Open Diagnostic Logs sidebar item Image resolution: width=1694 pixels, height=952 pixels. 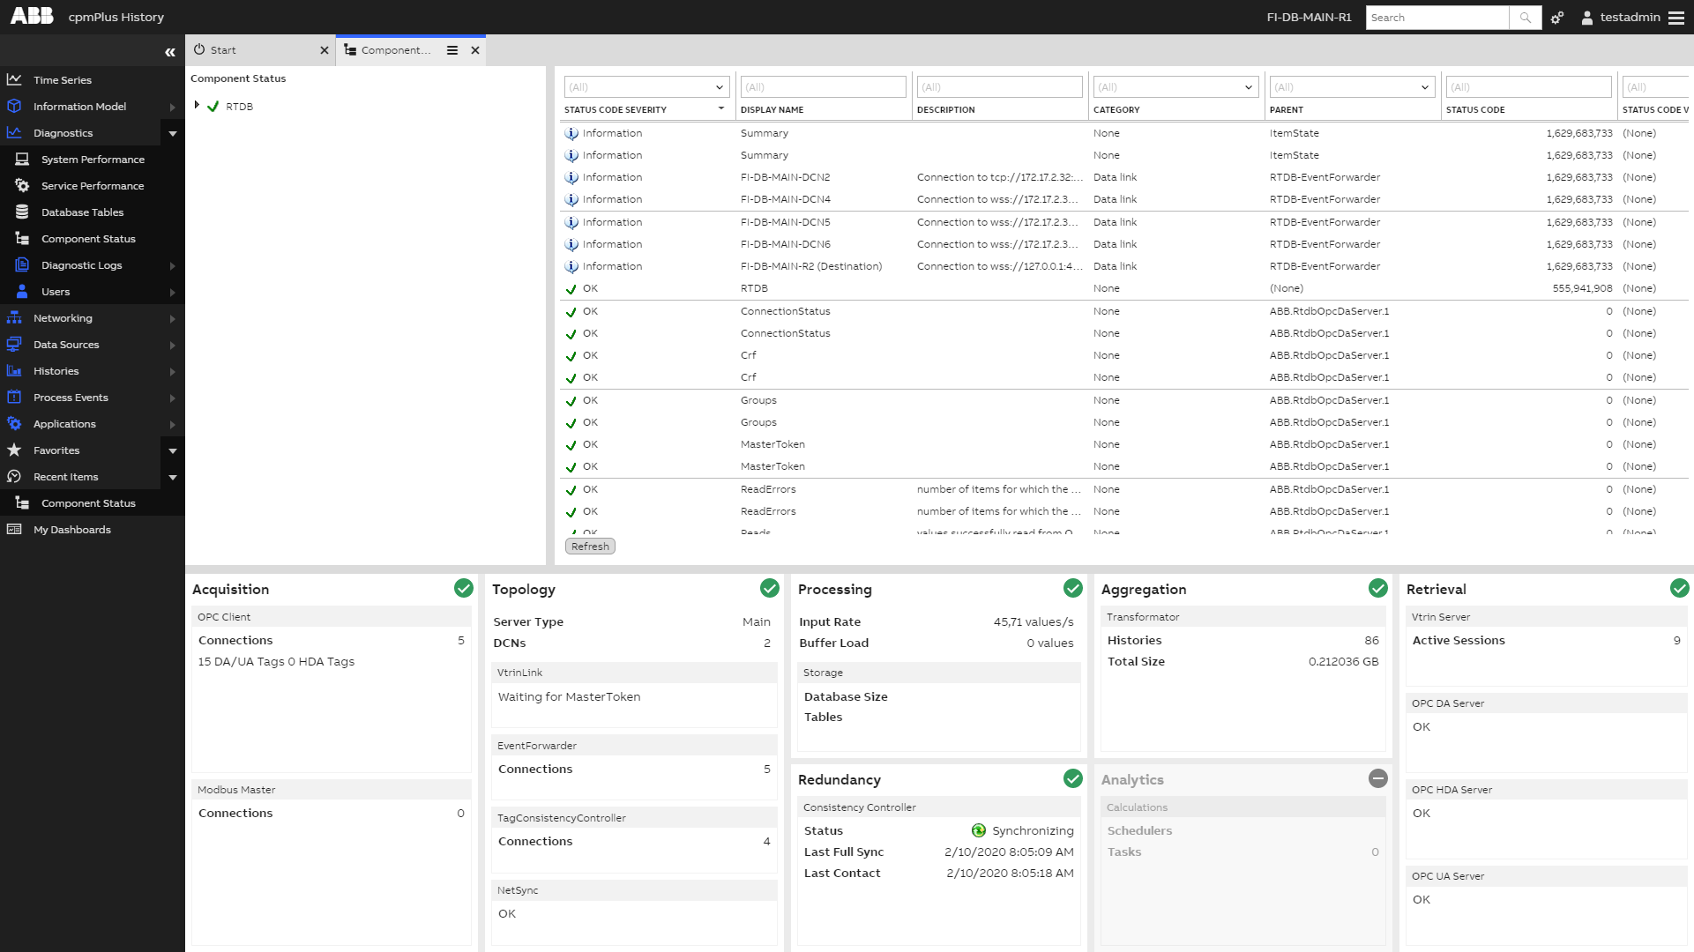click(81, 265)
